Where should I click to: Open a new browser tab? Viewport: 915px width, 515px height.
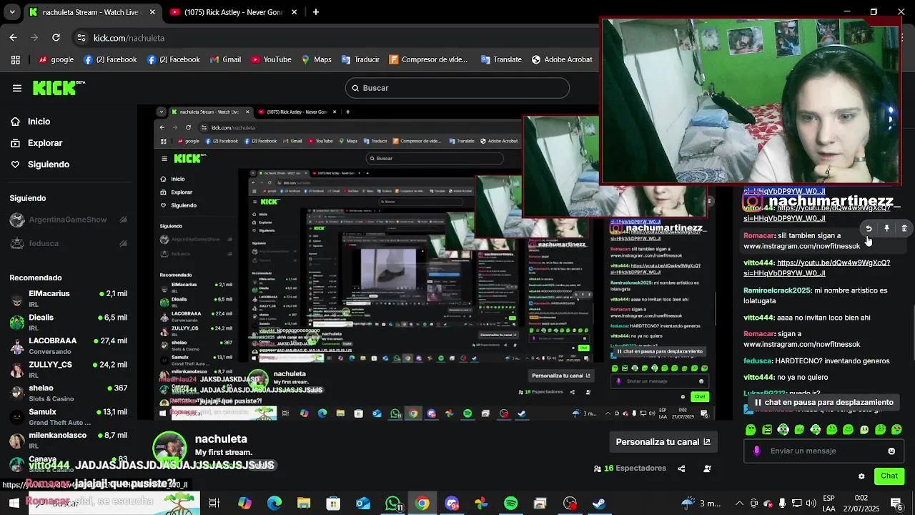[x=316, y=12]
